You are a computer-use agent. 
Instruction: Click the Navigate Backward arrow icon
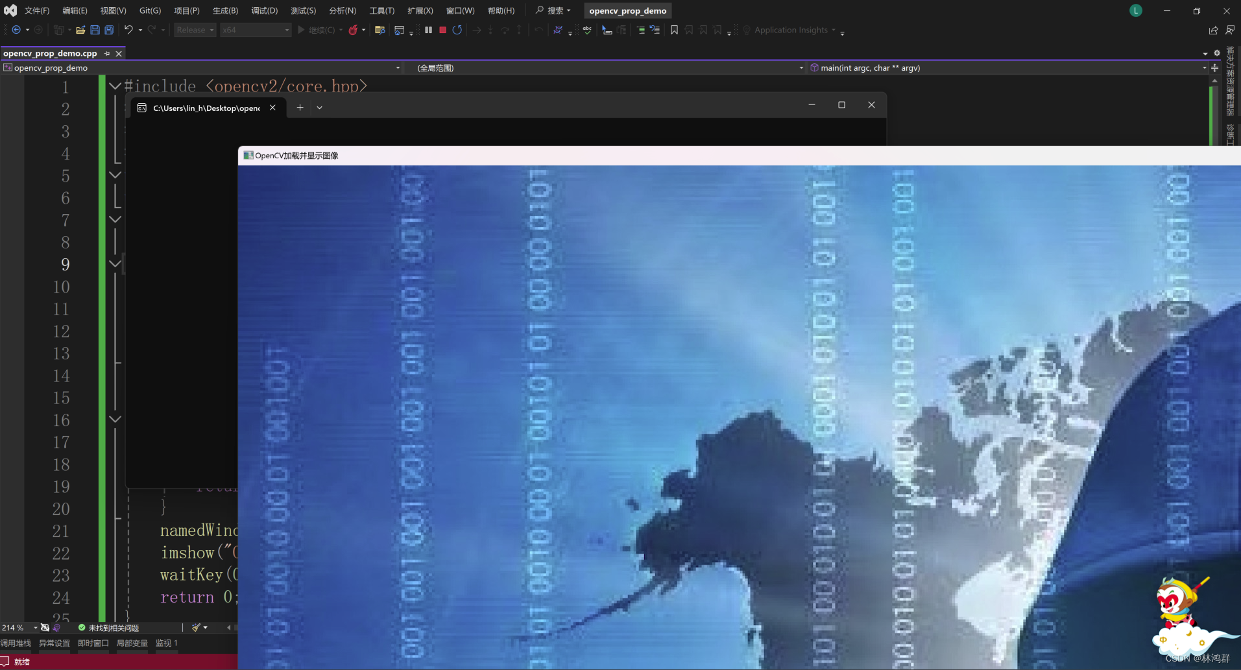16,30
